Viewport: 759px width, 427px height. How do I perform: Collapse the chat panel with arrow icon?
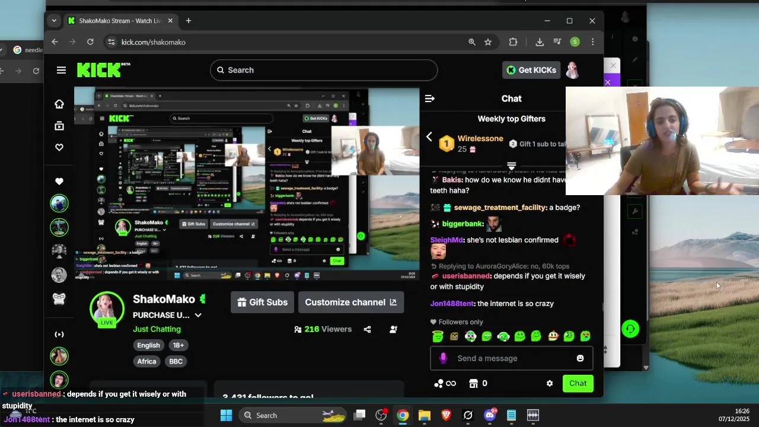pos(430,98)
